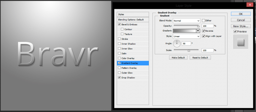Select the Color Overlay label
The height and width of the screenshot is (112, 256).
(128, 58)
